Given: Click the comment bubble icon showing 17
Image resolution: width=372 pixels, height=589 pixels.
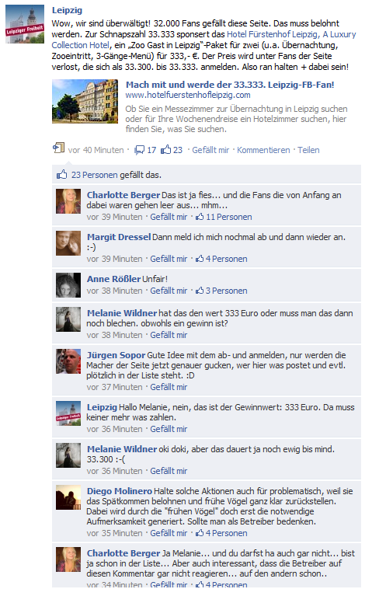Looking at the screenshot, I should coord(140,150).
